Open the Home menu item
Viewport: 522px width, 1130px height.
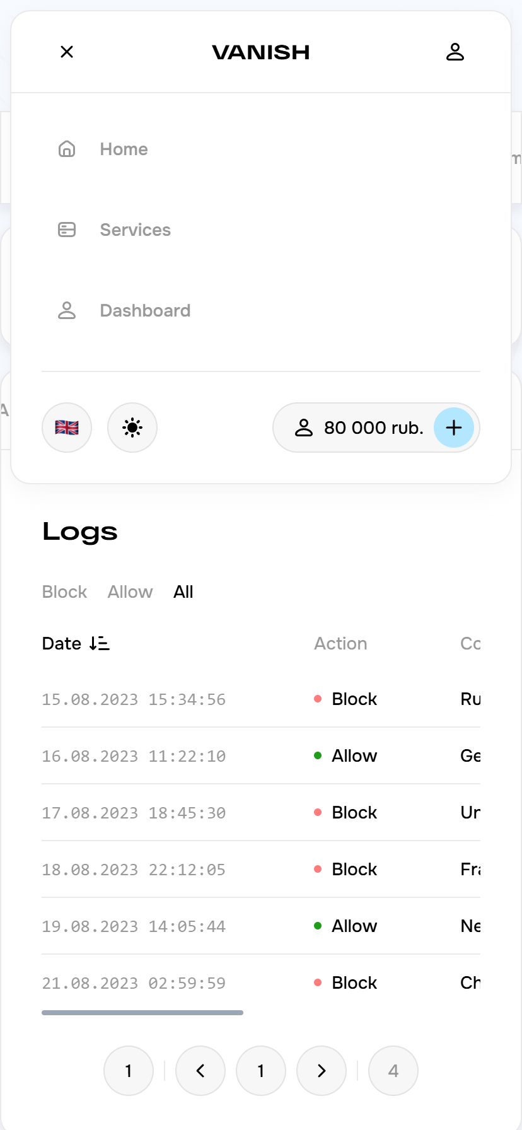[123, 149]
